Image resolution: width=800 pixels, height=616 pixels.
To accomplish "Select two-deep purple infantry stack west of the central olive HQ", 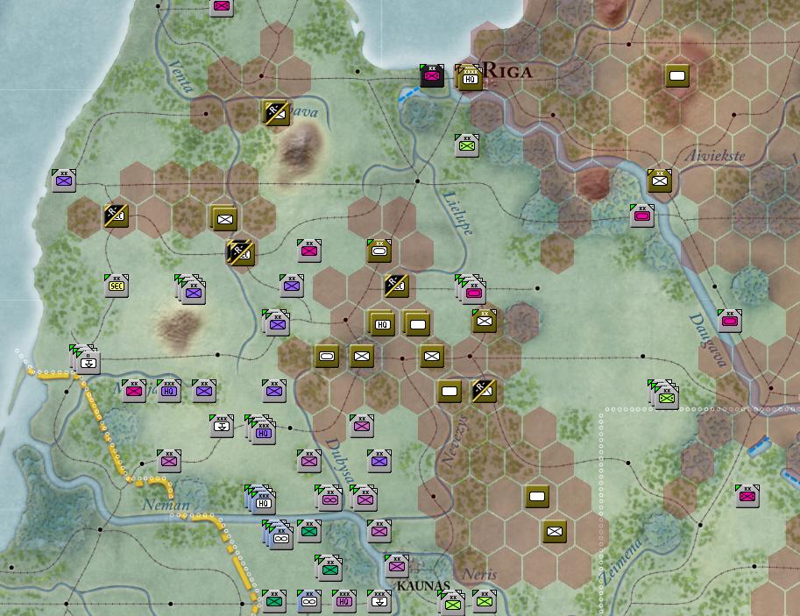I will click(276, 323).
